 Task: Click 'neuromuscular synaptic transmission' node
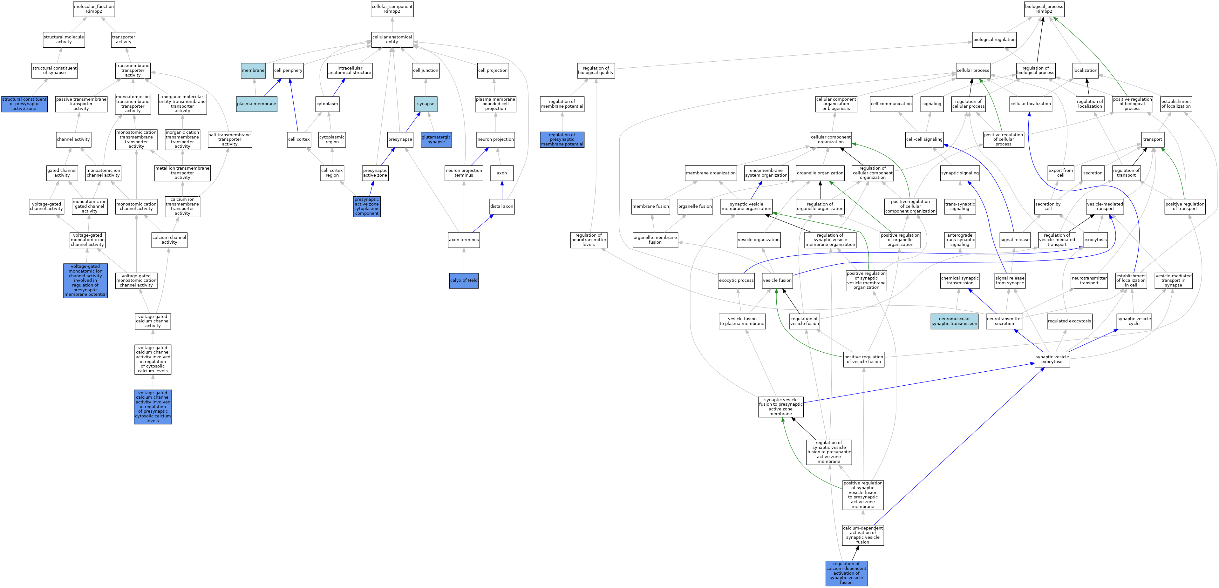click(954, 321)
